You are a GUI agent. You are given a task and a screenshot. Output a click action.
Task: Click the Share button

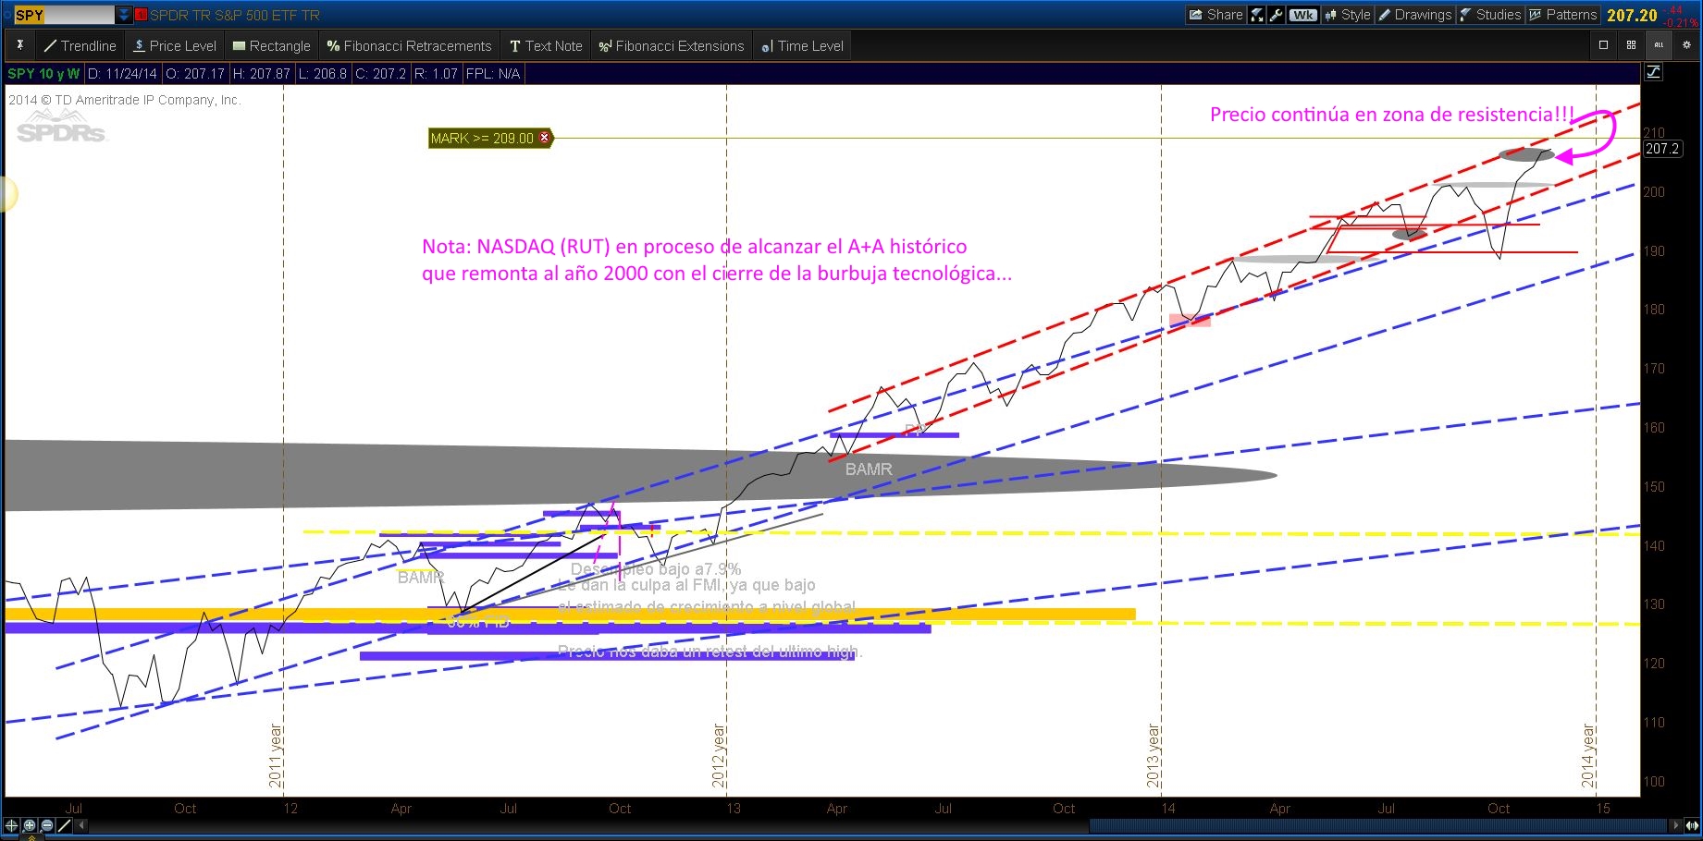click(x=1216, y=15)
